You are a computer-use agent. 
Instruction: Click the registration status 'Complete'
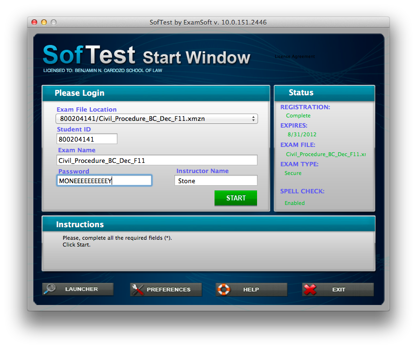pyautogui.click(x=298, y=116)
